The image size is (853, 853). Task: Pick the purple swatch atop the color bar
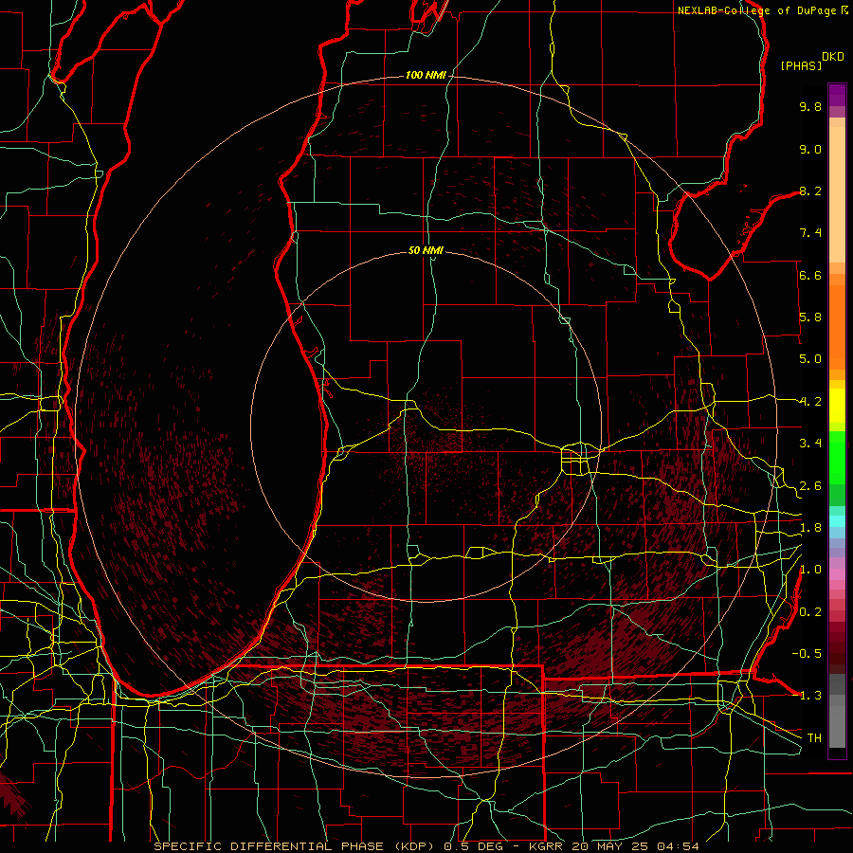pyautogui.click(x=837, y=95)
